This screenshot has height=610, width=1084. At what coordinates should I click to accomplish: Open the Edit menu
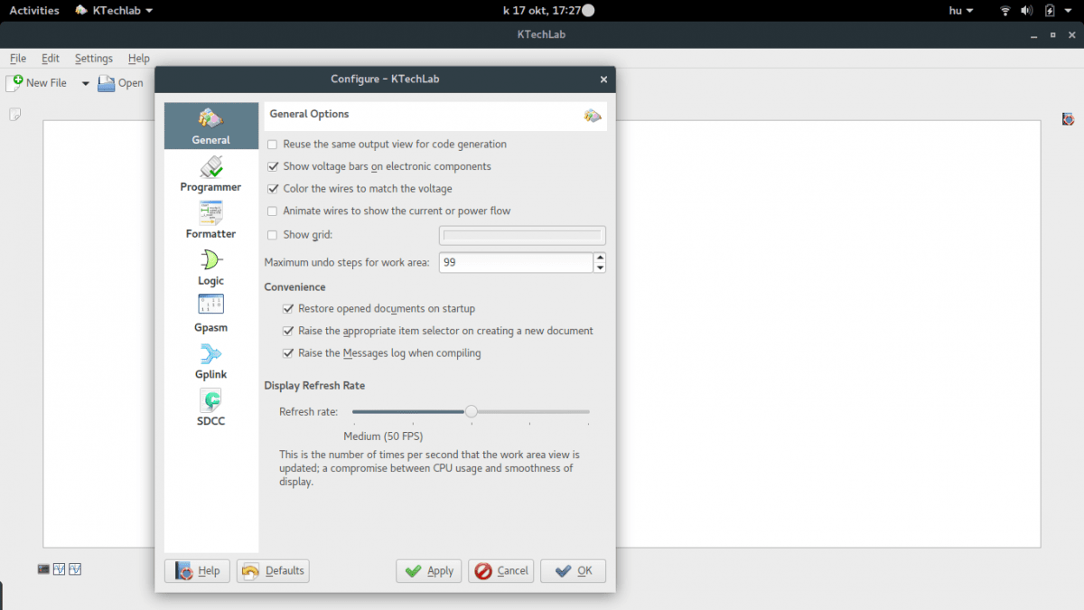(x=51, y=58)
